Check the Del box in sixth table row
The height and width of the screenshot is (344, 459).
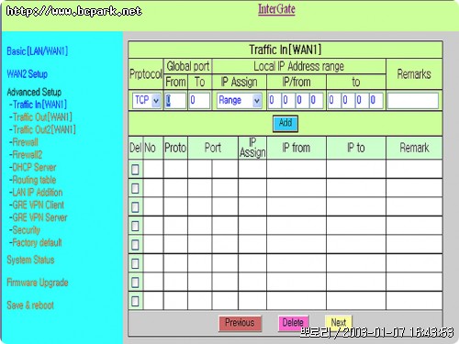(x=135, y=263)
